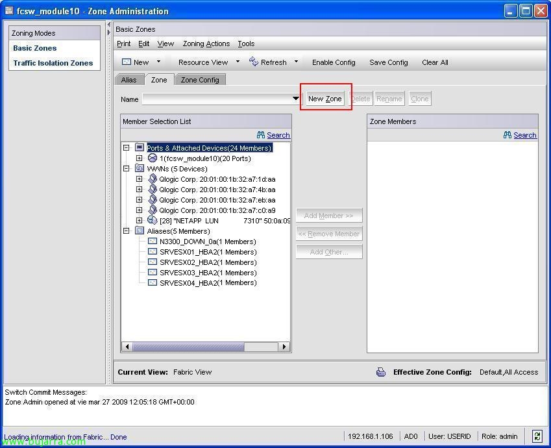
Task: Click the New Zone button
Action: 324,99
